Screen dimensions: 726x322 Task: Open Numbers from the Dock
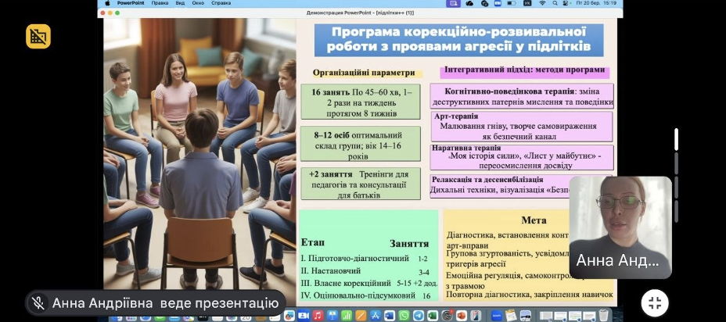click(347, 316)
